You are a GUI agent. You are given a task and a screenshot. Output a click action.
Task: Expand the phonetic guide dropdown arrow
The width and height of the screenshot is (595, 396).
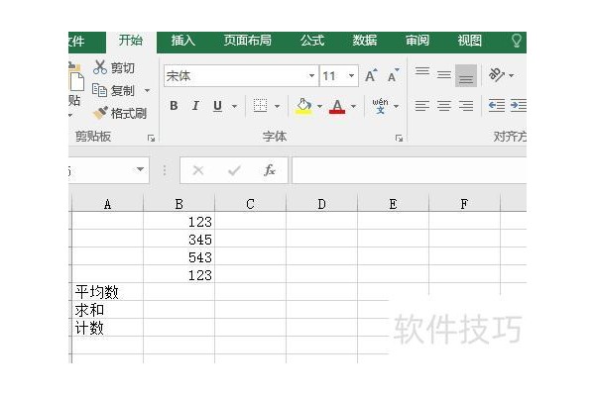[x=396, y=106]
